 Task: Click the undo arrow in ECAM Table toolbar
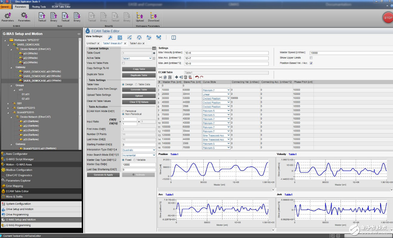click(197, 77)
